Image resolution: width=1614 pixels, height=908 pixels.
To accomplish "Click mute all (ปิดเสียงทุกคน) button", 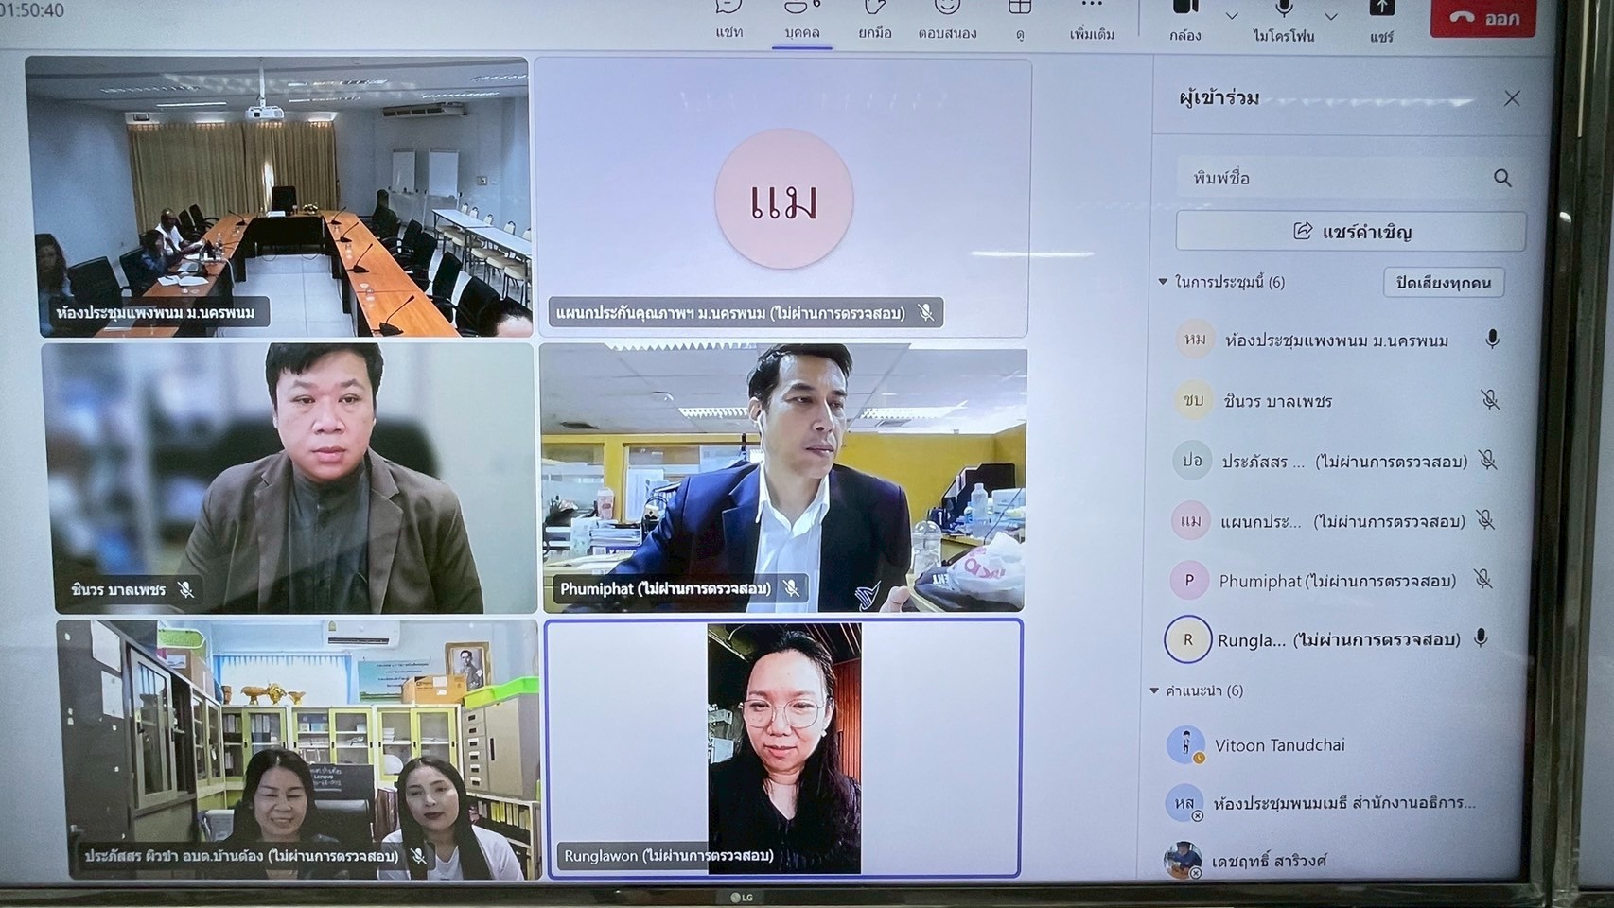I will [x=1443, y=283].
